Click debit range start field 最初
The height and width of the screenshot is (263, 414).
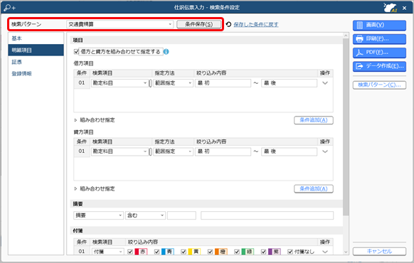tap(223, 83)
